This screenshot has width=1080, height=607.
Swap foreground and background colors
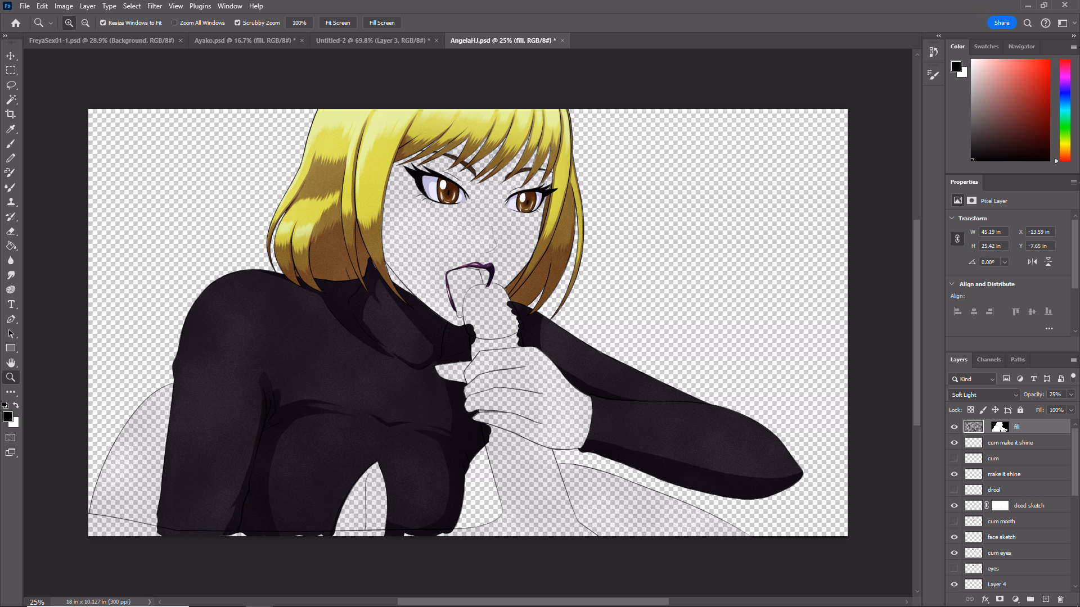[16, 405]
